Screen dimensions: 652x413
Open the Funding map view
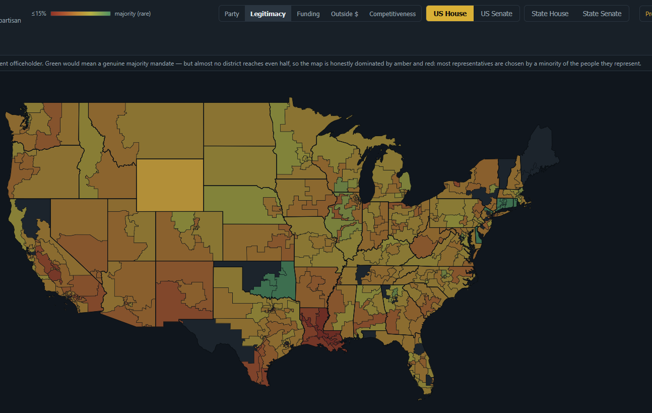point(308,14)
